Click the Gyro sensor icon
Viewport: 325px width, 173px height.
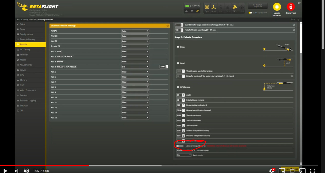click(207, 8)
